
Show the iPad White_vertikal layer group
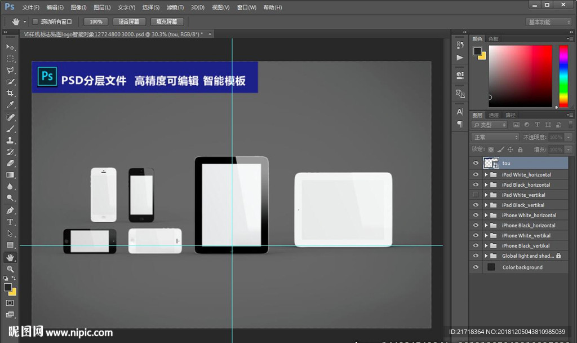point(476,195)
